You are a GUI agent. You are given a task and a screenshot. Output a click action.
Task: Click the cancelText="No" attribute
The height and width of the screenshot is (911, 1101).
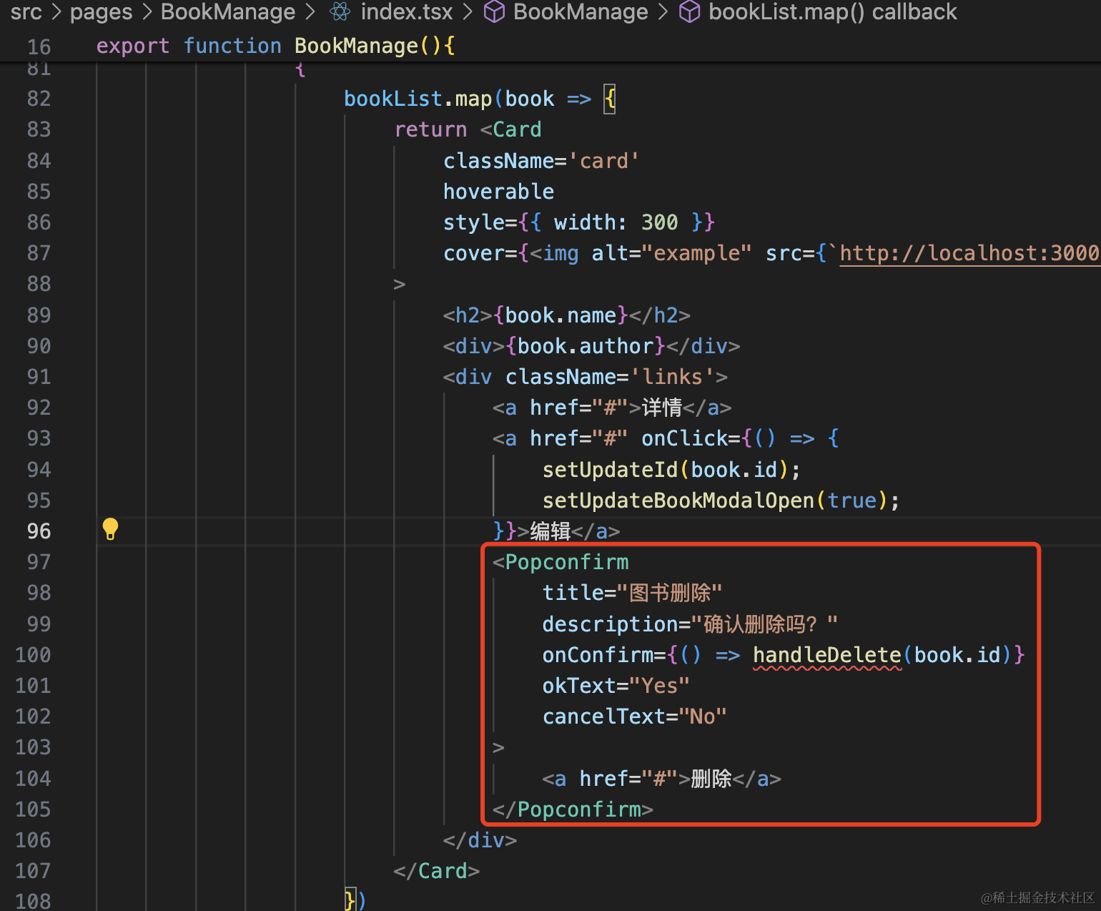tap(634, 717)
